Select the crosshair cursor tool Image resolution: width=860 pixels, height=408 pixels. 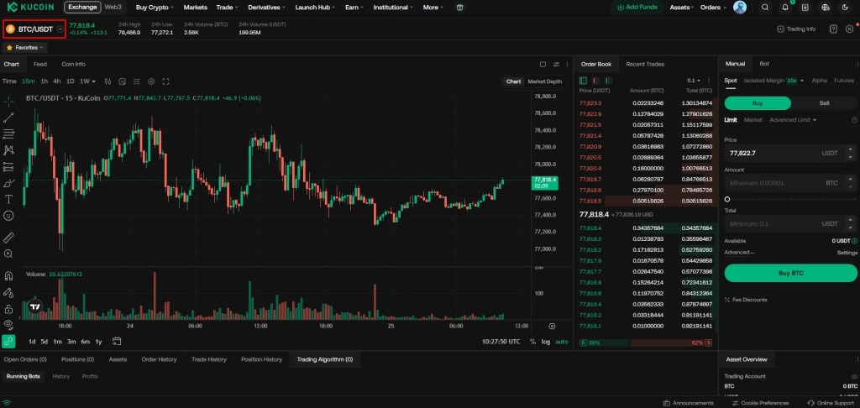coord(8,101)
